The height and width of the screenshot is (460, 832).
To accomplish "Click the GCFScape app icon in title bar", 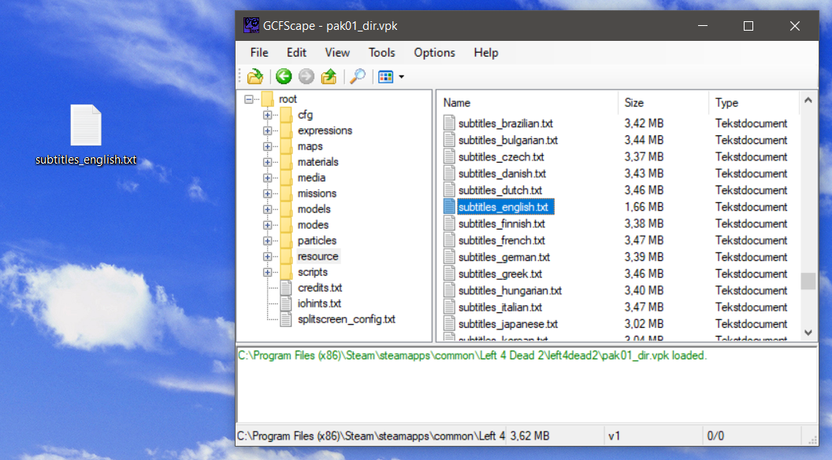I will pyautogui.click(x=251, y=25).
